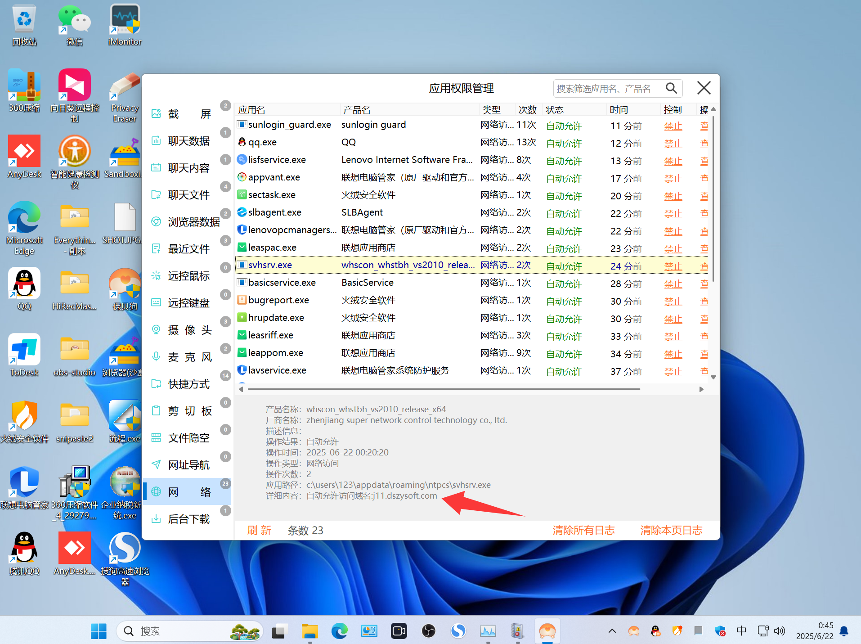Sort by 应用名 column header

(288, 109)
